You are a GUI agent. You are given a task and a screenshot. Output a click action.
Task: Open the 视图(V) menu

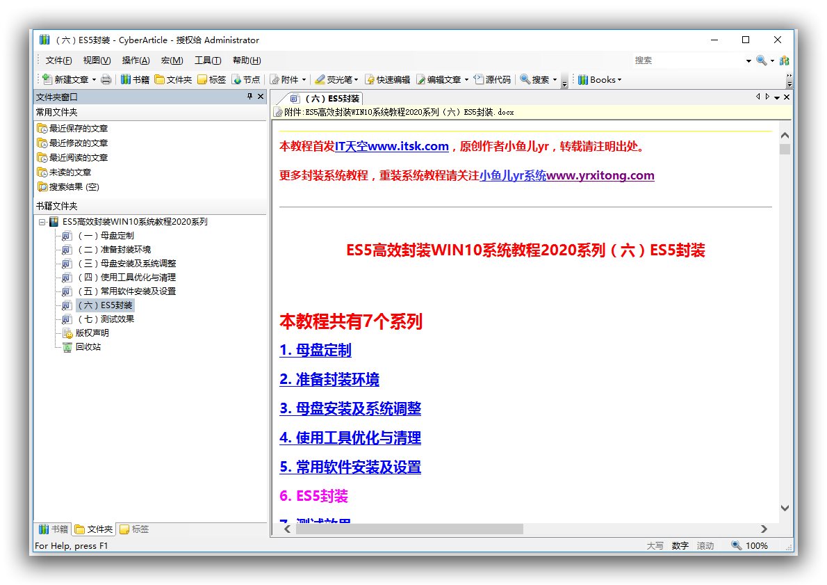pyautogui.click(x=97, y=61)
